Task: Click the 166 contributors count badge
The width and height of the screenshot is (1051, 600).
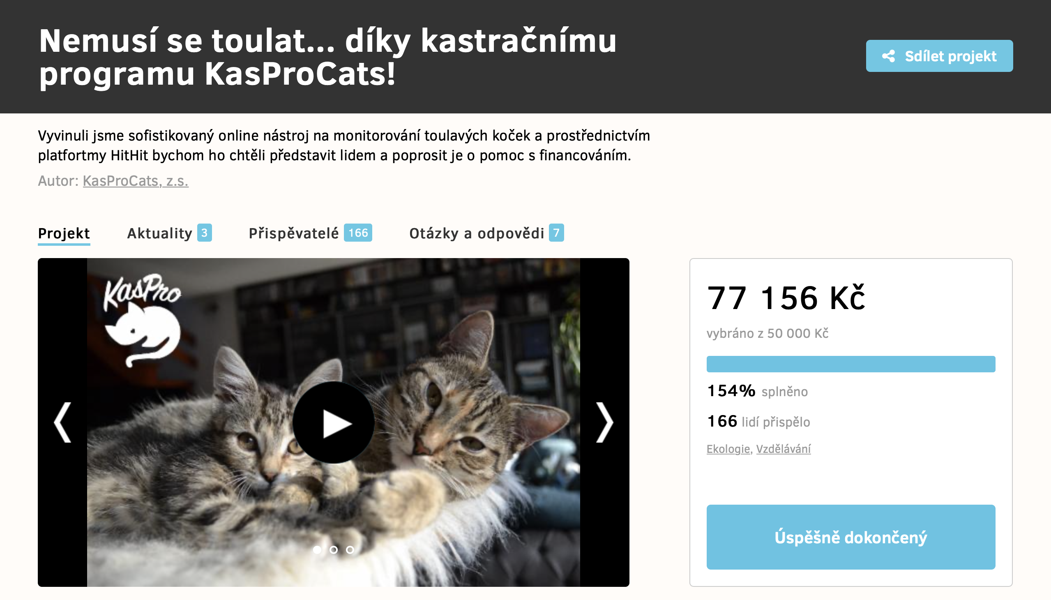Action: [358, 233]
